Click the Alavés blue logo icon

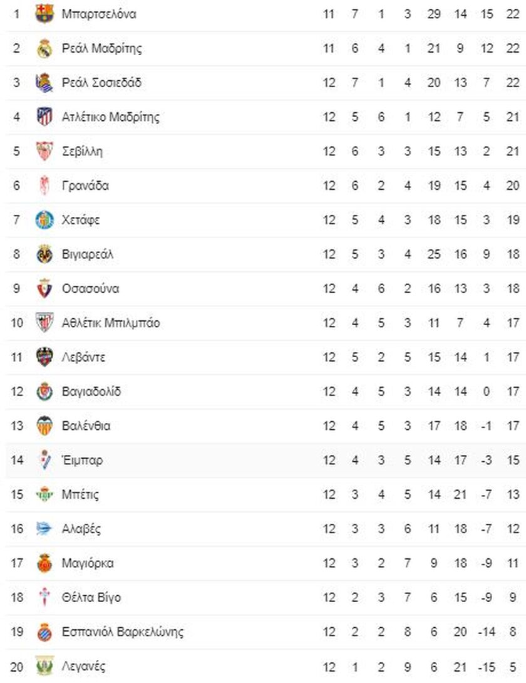44,528
